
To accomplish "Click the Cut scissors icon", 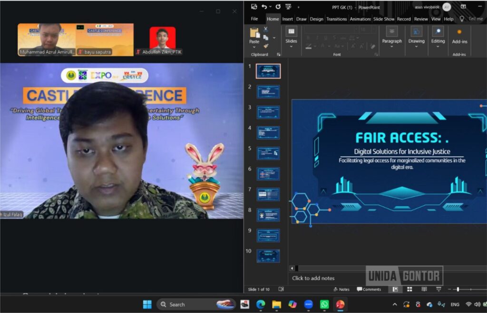I will point(265,29).
